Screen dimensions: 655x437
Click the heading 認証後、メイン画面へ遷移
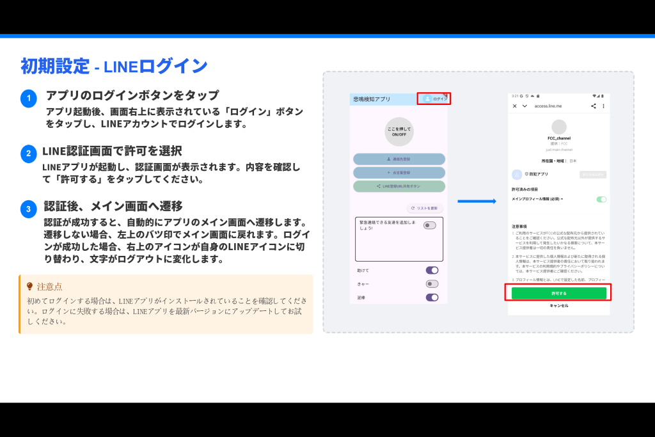coord(113,206)
